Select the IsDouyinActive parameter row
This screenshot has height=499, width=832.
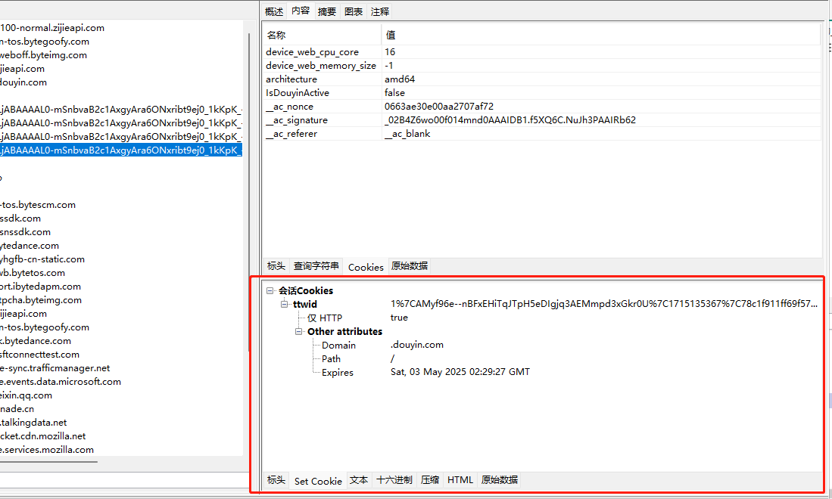542,93
